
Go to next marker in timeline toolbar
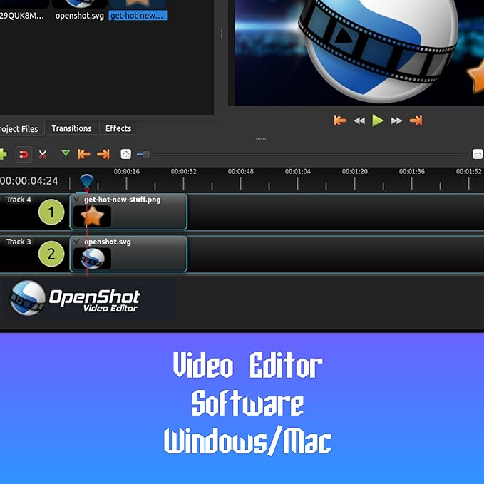click(x=103, y=154)
